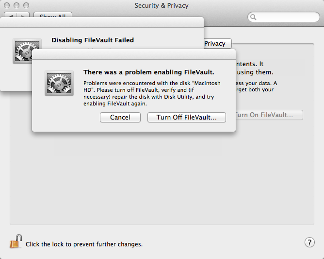Screen dimensions: 324x259
Task: Click the lock icon to prevent changes
Action: point(16,242)
